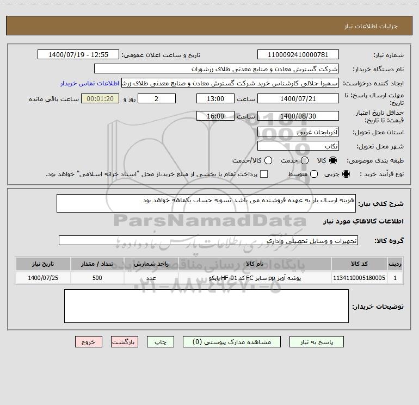Screen dimensions: 419x405
Task: Select the متوسط purchase type radio
Action: [x=314, y=174]
